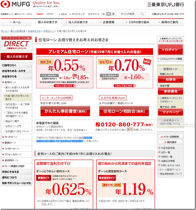Screen dimensions: 196x210
Task: Select 多目的ローン in the sidebar
Action: pos(11,160)
